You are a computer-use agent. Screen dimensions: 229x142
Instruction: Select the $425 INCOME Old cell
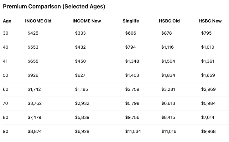(33, 33)
